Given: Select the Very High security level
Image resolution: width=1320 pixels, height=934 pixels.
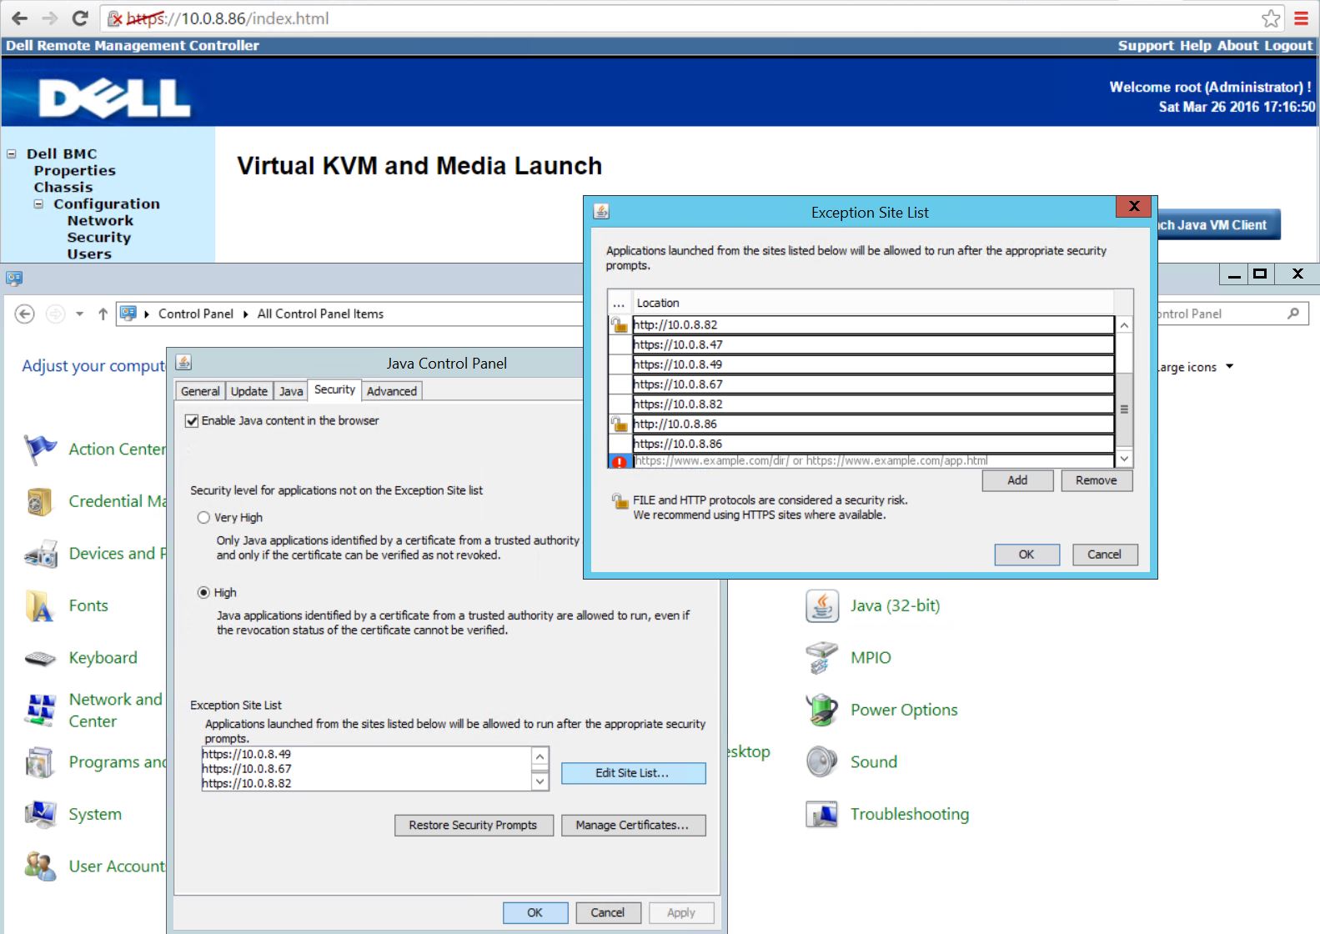Looking at the screenshot, I should [x=203, y=518].
